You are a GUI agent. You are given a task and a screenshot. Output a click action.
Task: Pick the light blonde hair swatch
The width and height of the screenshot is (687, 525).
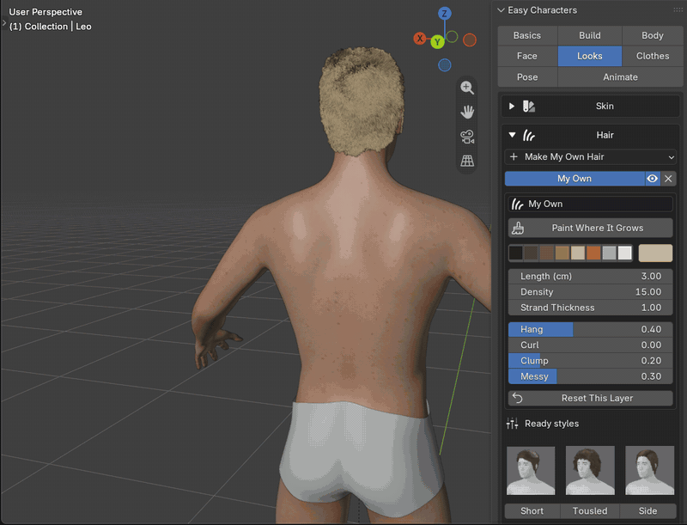tap(578, 253)
